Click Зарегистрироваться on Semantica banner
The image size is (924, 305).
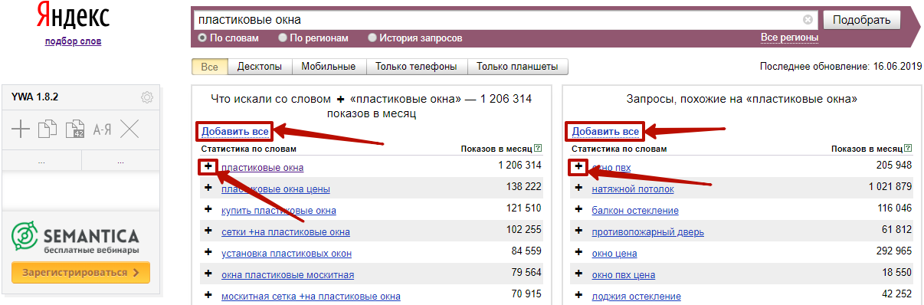pos(80,272)
